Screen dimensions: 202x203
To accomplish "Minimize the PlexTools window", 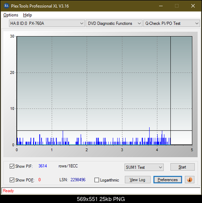I will (161, 6).
